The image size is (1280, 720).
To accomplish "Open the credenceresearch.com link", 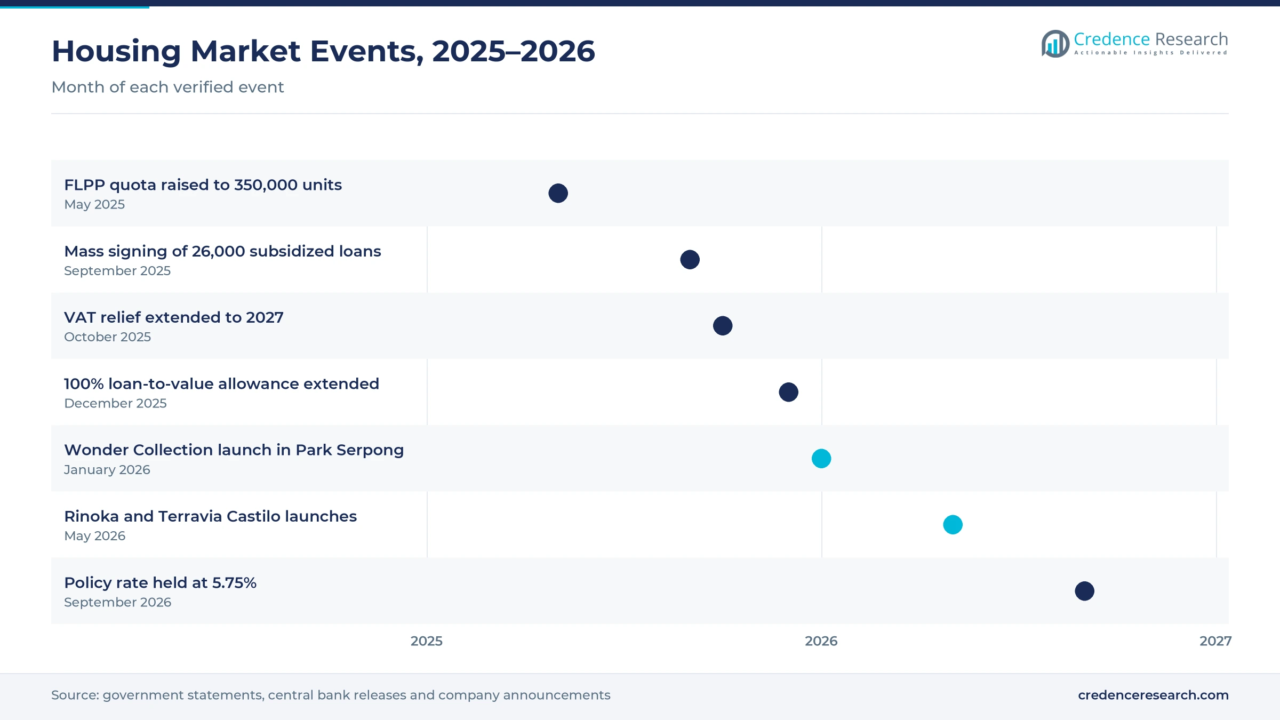I will coord(1153,695).
